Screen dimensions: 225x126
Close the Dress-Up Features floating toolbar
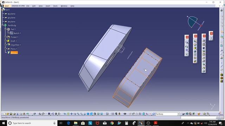click(195, 36)
